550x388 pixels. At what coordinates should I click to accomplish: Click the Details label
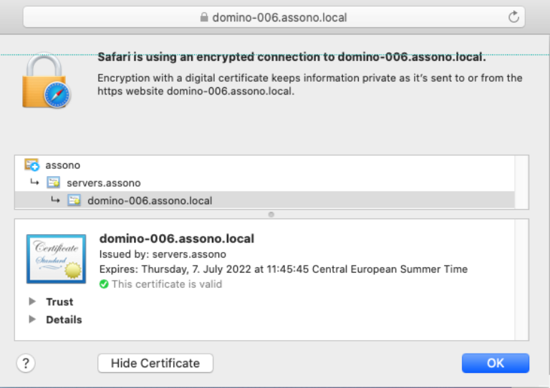pos(64,320)
